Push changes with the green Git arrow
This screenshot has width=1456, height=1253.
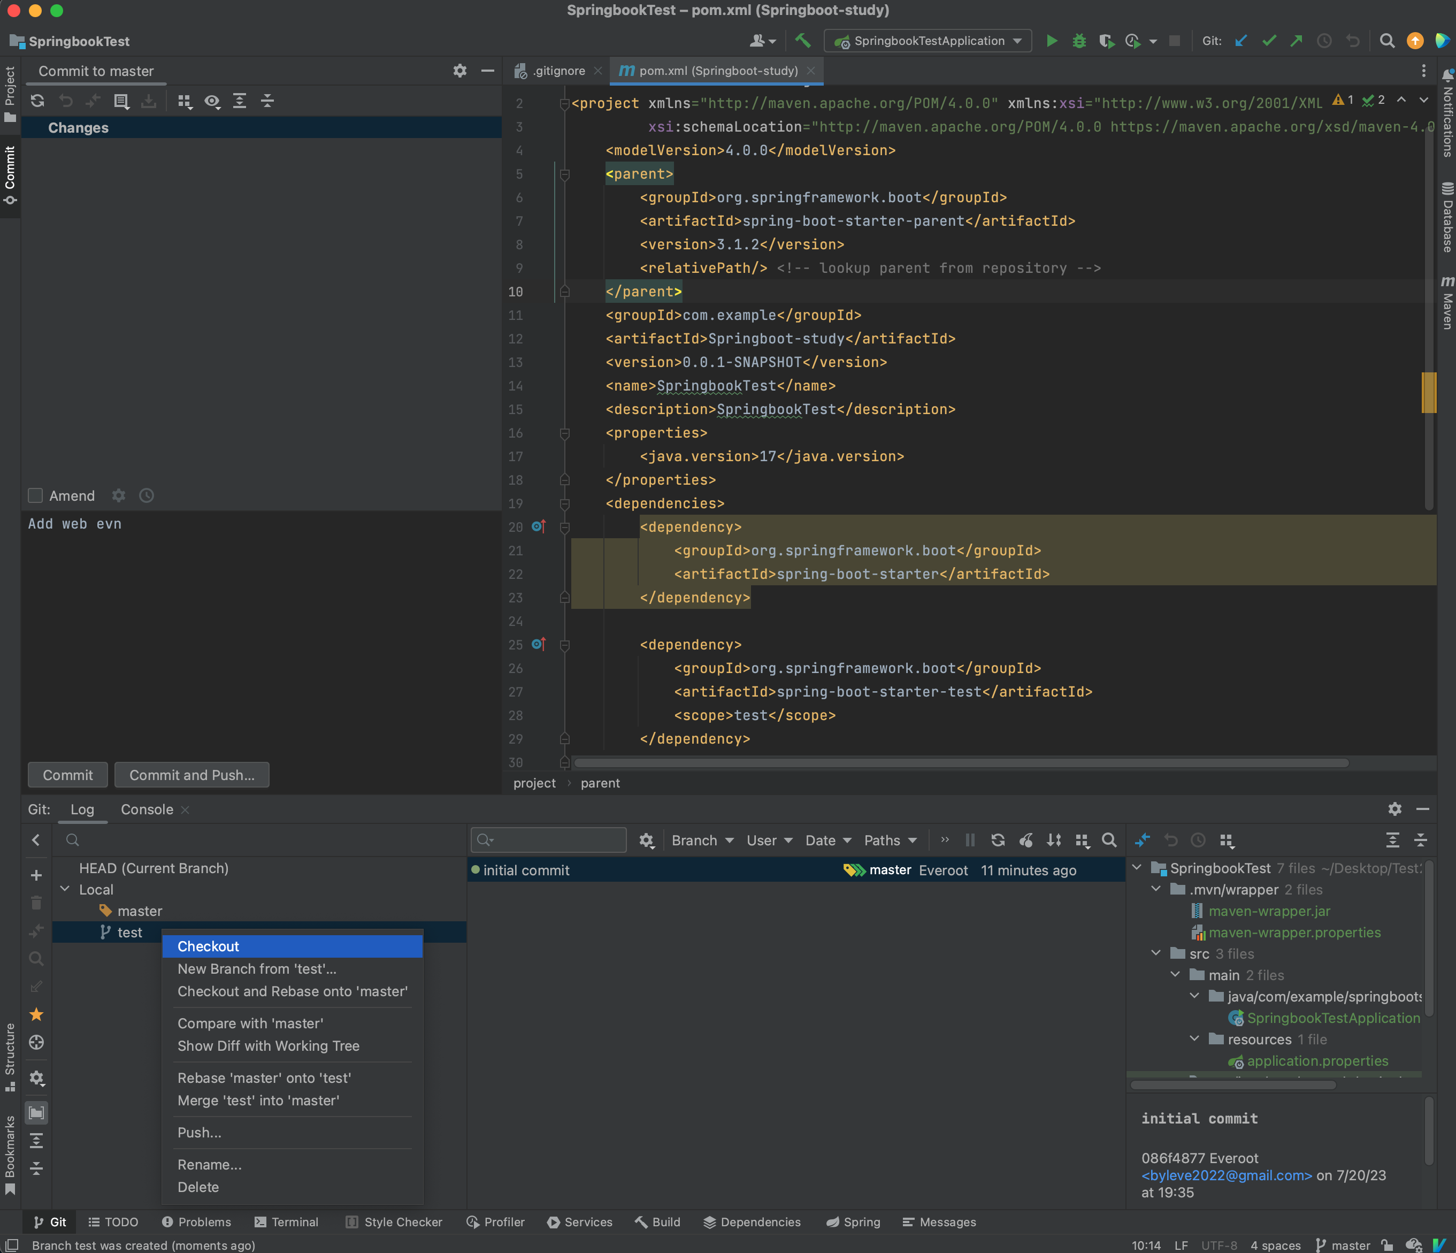pos(1297,41)
